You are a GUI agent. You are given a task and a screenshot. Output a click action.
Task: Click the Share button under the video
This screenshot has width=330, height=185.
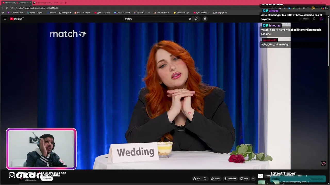[x=215, y=179]
